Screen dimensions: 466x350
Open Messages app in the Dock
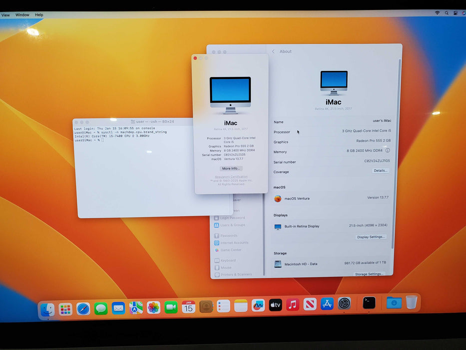101,308
